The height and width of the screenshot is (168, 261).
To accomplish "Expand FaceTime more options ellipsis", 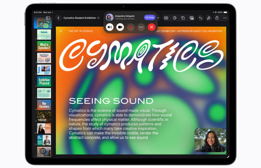I will tap(141, 27).
